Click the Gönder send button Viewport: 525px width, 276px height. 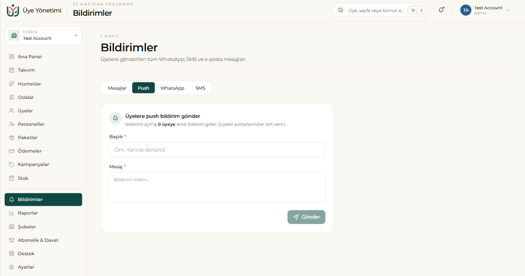[x=306, y=217]
